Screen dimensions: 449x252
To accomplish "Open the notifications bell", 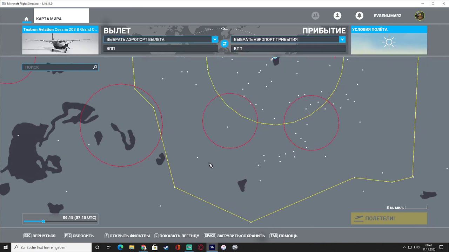I will [x=359, y=16].
